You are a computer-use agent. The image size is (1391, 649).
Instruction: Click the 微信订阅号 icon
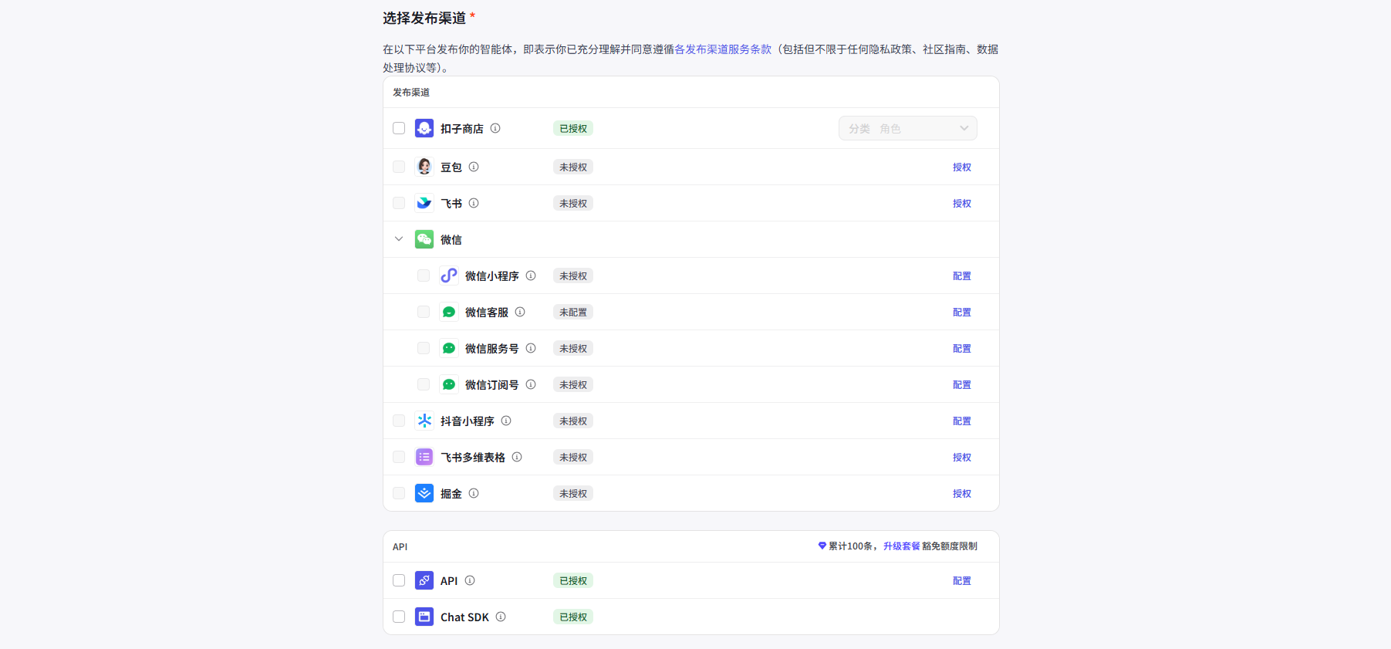tap(449, 384)
